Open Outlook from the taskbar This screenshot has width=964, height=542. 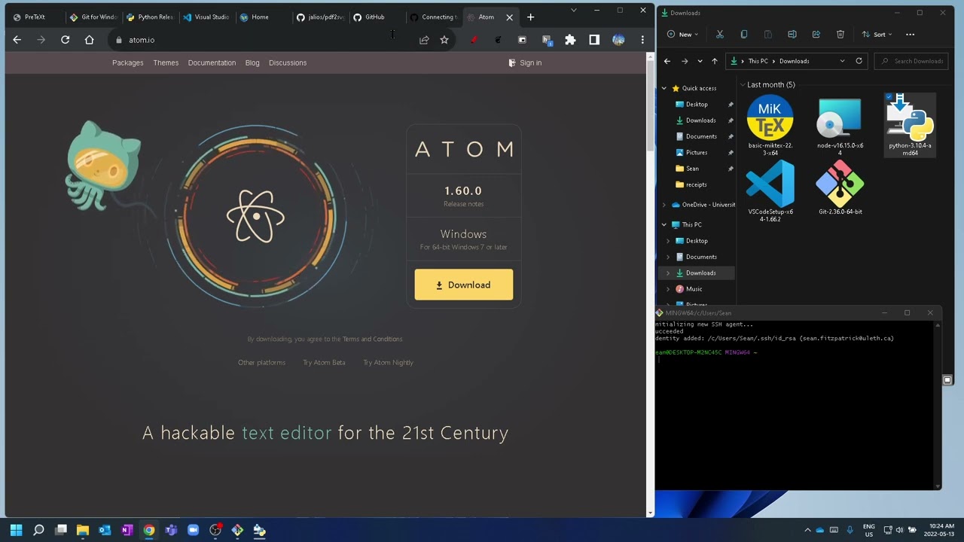click(105, 530)
